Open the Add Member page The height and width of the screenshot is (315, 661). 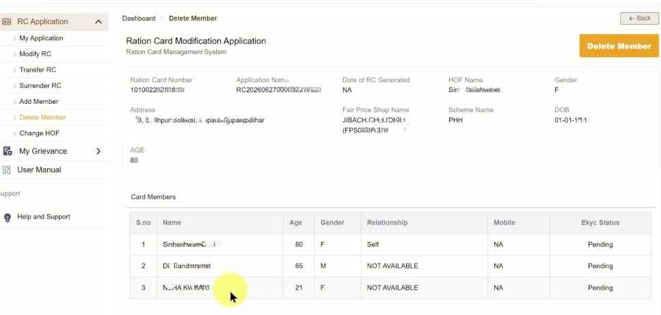click(x=39, y=102)
